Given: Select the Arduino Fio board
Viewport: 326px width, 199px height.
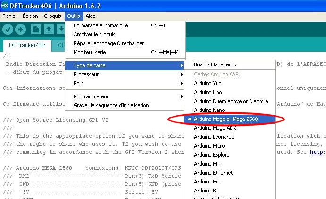Looking at the screenshot, I should coord(230,182).
